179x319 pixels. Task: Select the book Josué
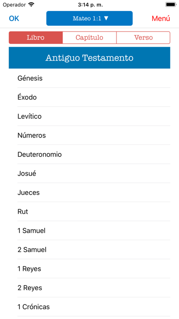pyautogui.click(x=89, y=174)
